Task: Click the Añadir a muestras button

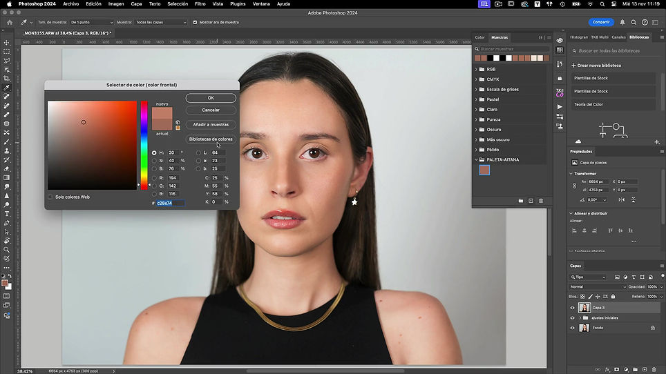Action: [x=211, y=125]
